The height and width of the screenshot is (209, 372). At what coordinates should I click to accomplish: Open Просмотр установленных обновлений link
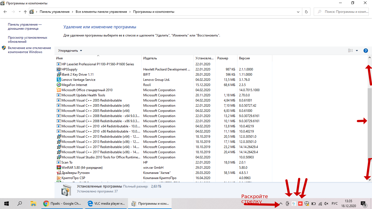click(x=28, y=39)
